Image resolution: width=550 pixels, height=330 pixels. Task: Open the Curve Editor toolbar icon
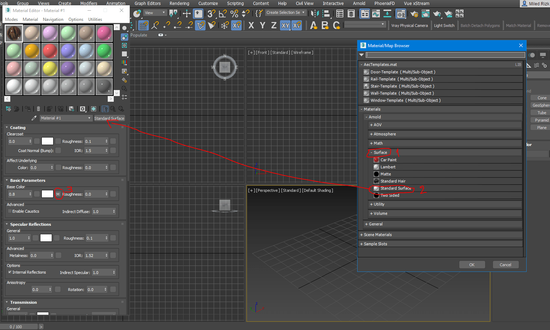pyautogui.click(x=376, y=14)
